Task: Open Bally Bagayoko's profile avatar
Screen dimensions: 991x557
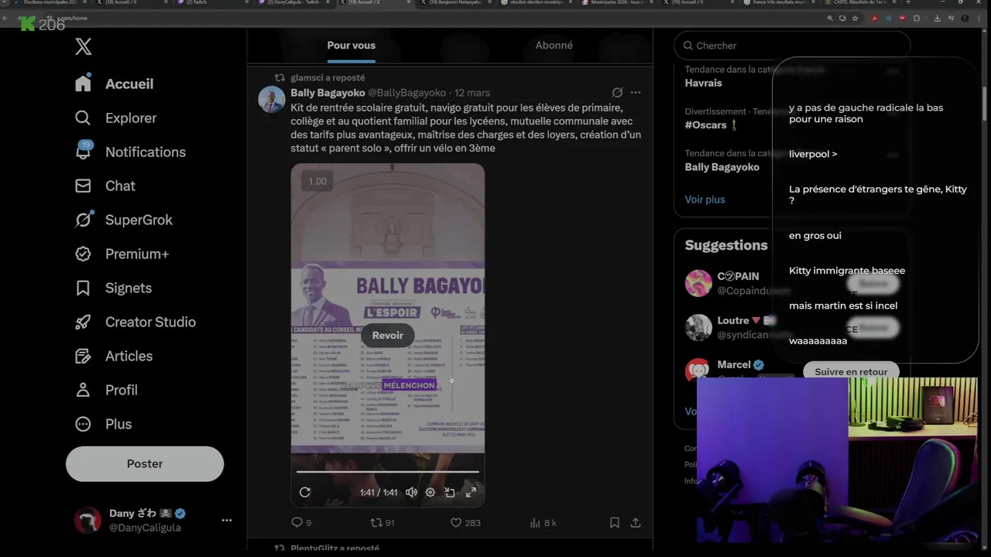Action: 272,100
